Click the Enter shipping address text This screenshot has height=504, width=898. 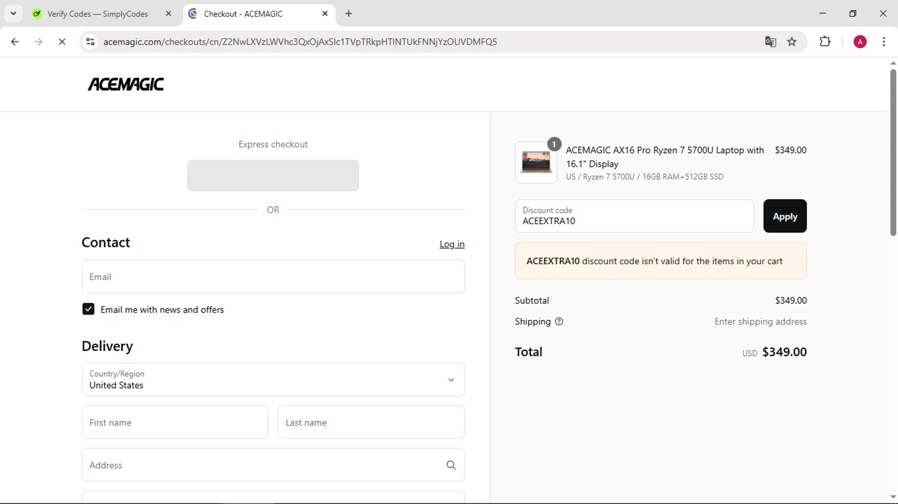click(x=760, y=322)
